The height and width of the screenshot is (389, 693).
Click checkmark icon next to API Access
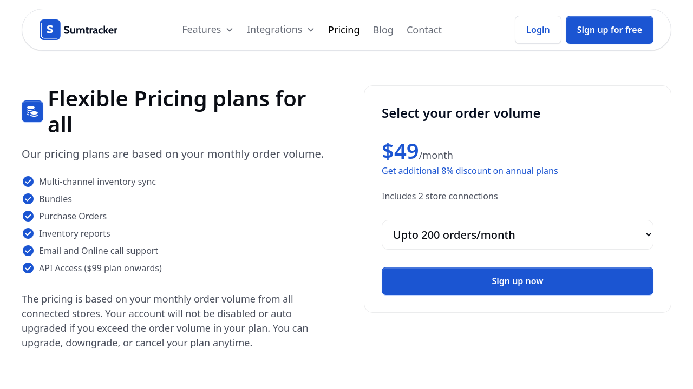28,268
